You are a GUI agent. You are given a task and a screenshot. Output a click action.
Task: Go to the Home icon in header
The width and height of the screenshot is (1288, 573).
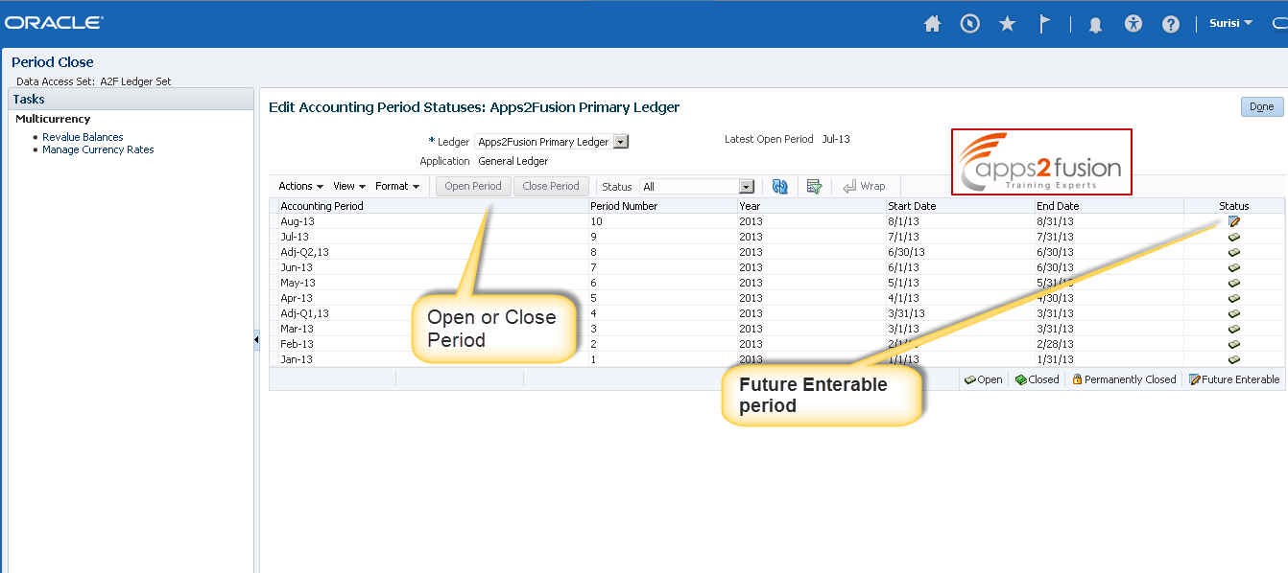(932, 24)
